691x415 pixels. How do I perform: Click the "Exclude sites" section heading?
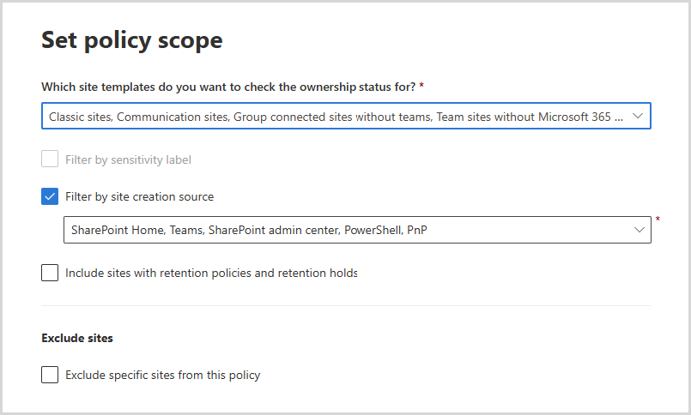pyautogui.click(x=77, y=338)
